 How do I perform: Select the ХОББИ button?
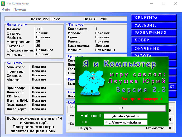click(x=154, y=40)
